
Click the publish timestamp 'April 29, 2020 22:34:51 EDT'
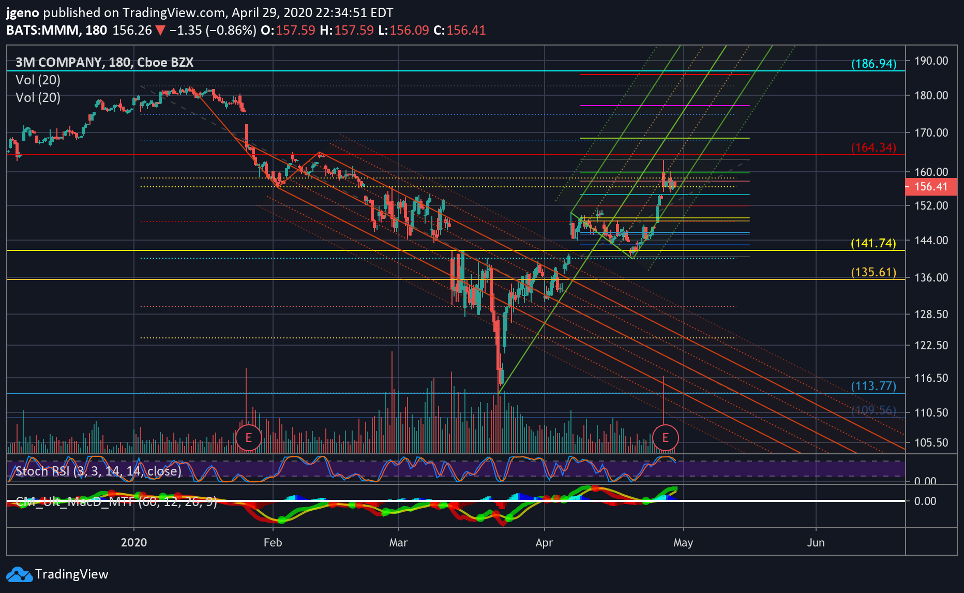(312, 13)
